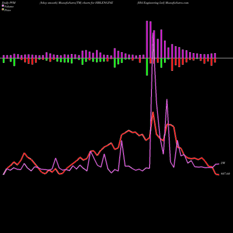
Task: Click the 'Price' legend label
Action: (7, 10)
